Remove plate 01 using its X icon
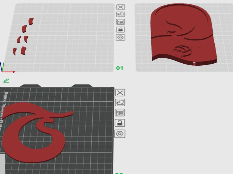 click(x=121, y=7)
